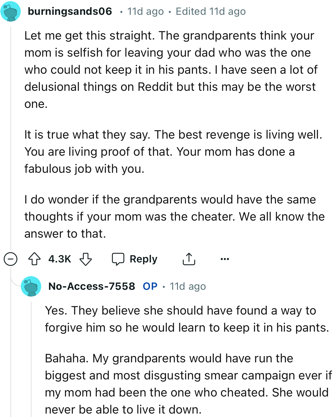Reply to burningsands06's comment
Viewport: 333px width, 417px height.
tap(134, 259)
